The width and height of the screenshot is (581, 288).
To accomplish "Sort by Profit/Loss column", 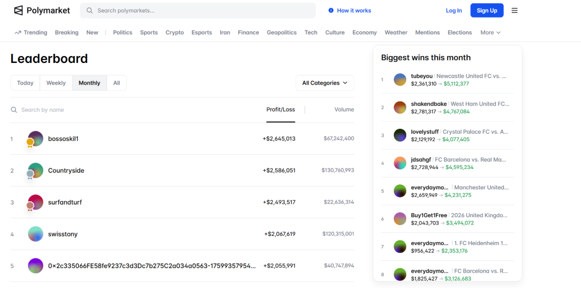I will click(281, 109).
